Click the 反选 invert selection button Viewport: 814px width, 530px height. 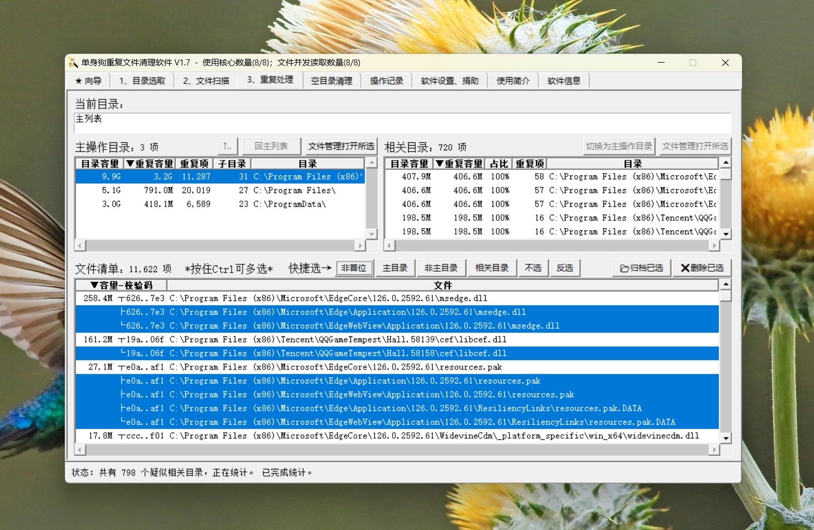pyautogui.click(x=564, y=268)
